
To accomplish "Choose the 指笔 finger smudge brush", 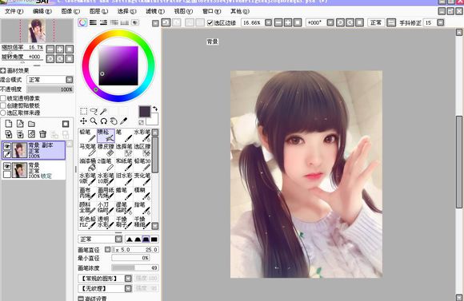I will pos(142,208).
